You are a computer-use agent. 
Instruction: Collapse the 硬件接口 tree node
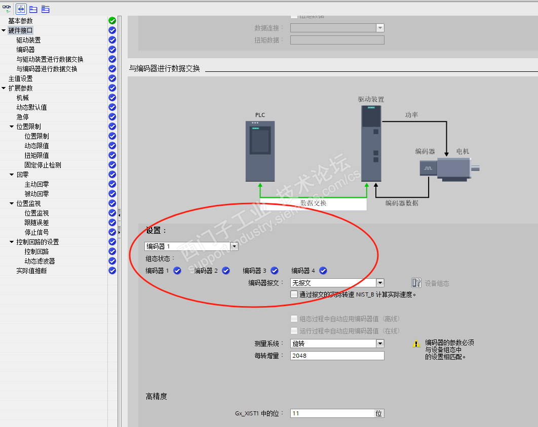[x=4, y=30]
